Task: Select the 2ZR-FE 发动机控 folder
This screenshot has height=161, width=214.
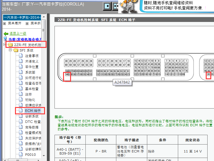Action: (x=28, y=45)
